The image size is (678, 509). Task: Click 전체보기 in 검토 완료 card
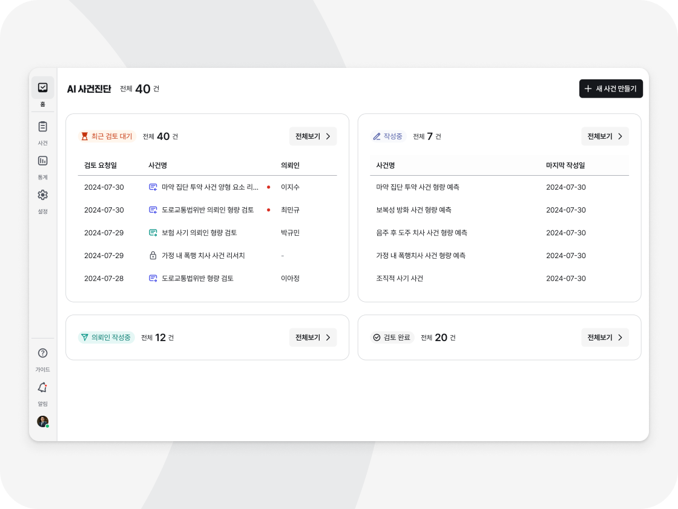click(x=605, y=338)
